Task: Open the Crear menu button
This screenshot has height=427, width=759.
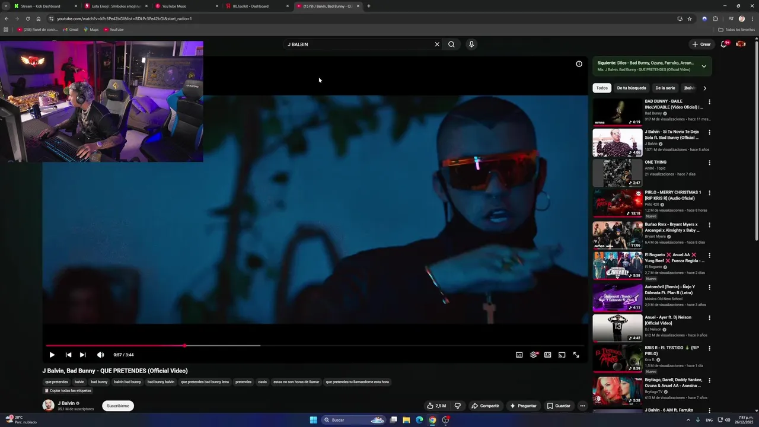Action: coord(701,44)
